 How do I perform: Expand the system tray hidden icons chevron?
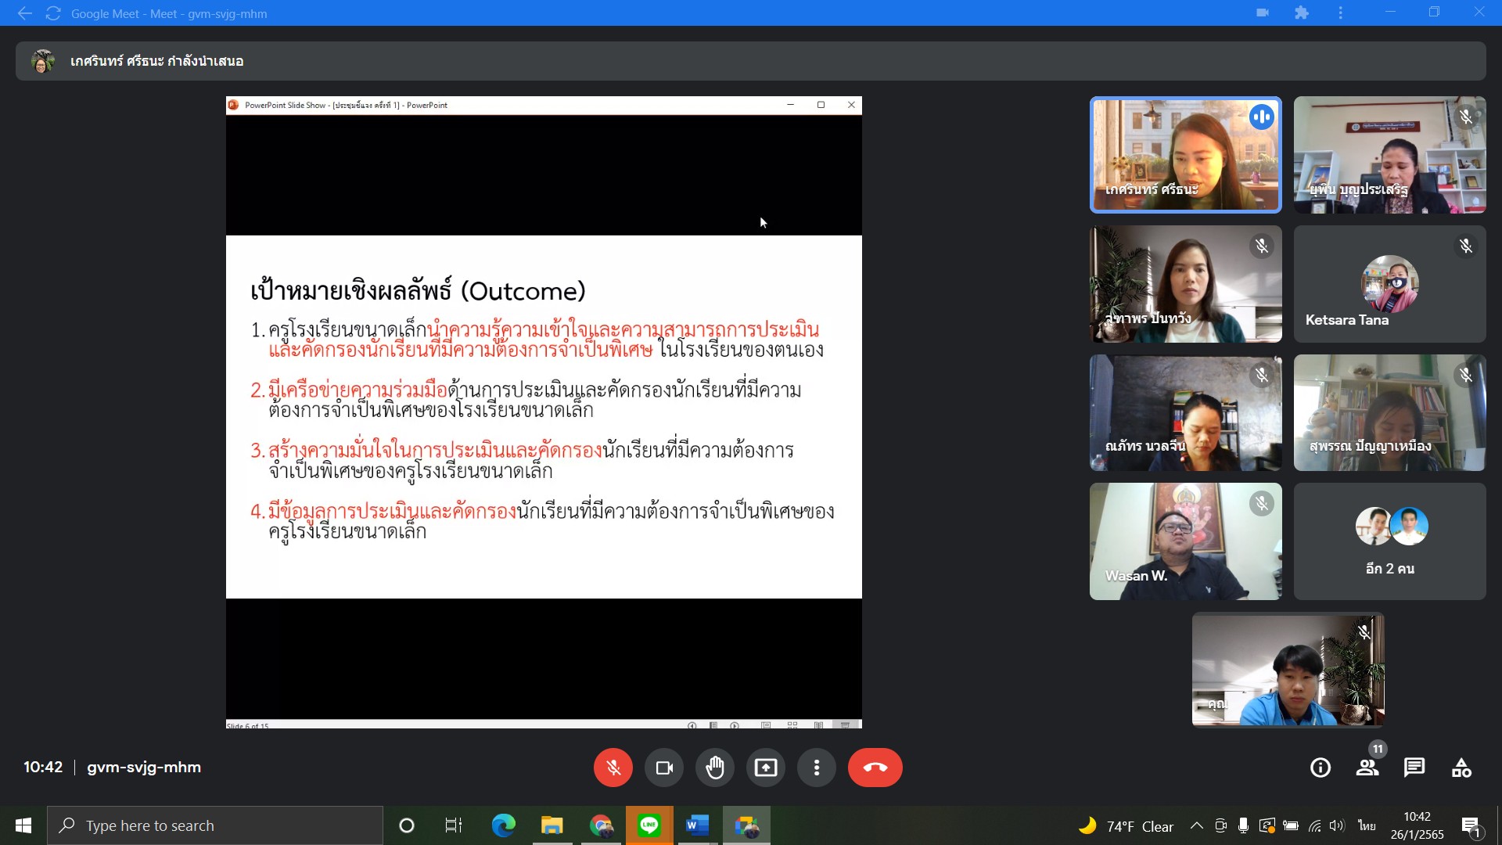point(1197,825)
